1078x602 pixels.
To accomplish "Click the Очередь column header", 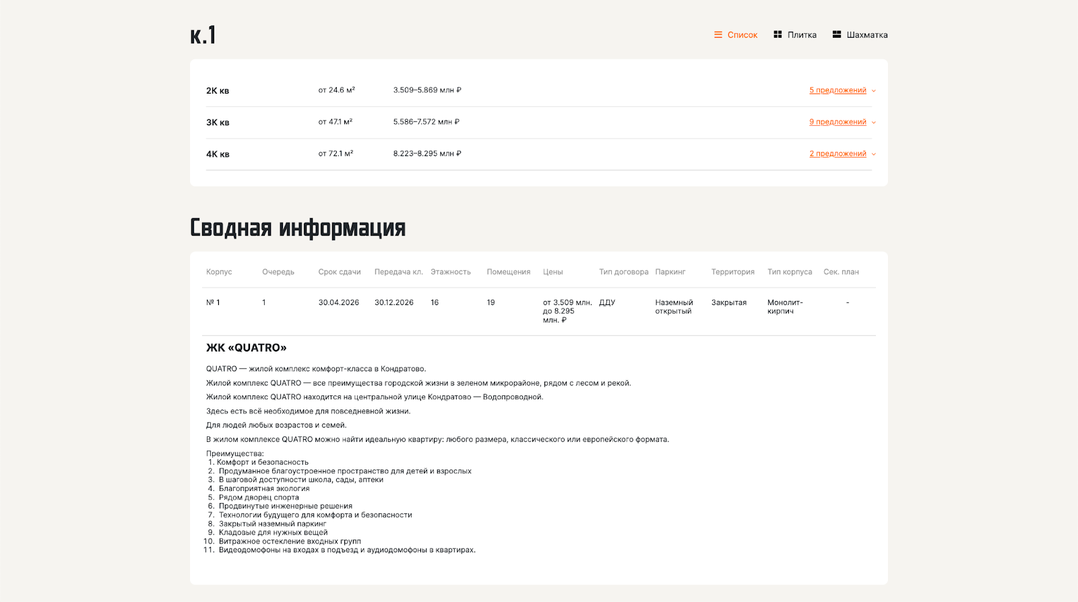I will pyautogui.click(x=278, y=272).
